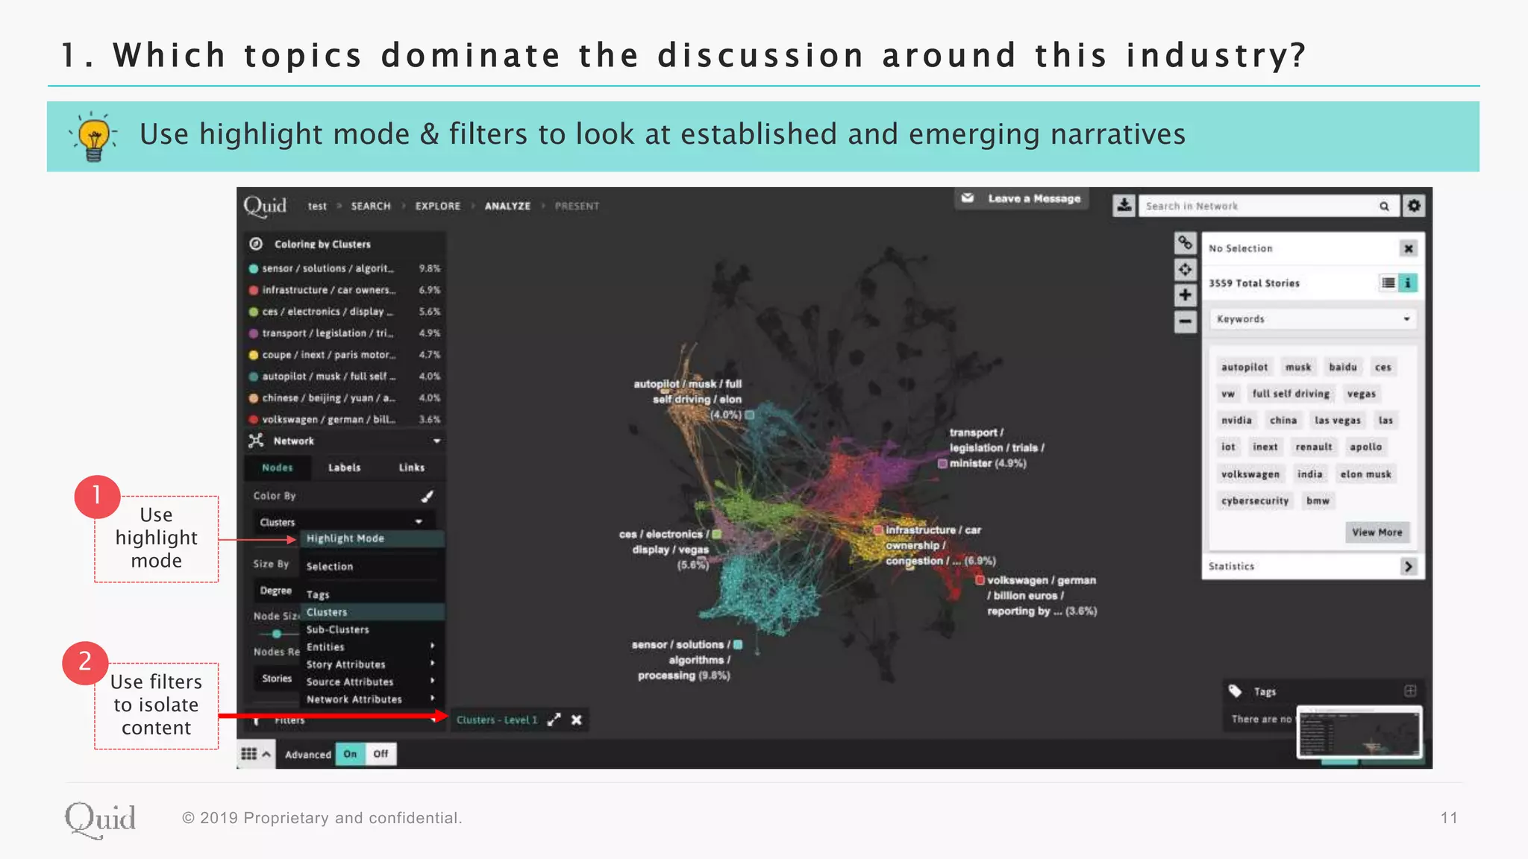Viewport: 1528px width, 859px height.
Task: Choose Sub-Clusters in the color menu
Action: click(372, 629)
